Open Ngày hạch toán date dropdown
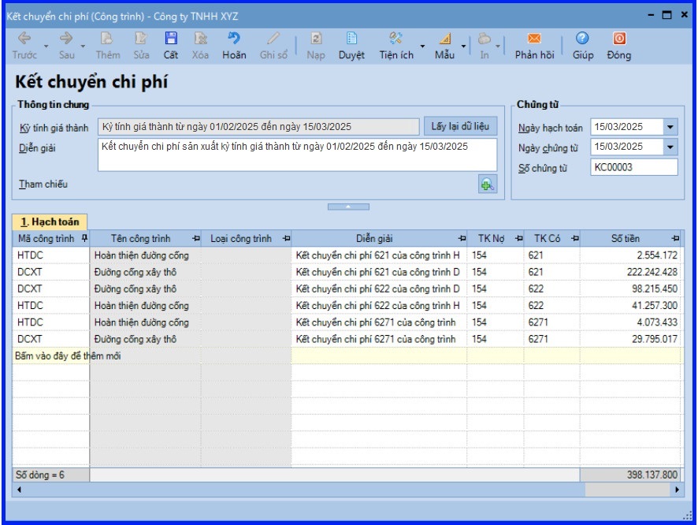Viewport: 698px width, 525px height. [670, 128]
